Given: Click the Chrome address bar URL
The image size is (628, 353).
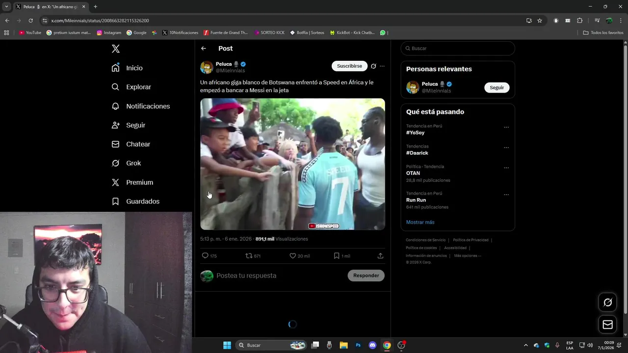Looking at the screenshot, I should 100,21.
